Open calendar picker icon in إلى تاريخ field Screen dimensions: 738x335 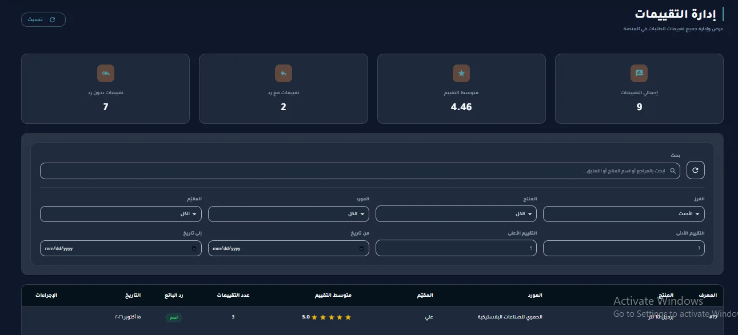coord(194,249)
